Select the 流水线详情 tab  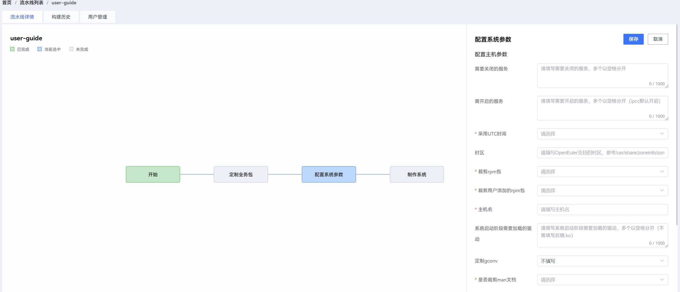point(22,17)
